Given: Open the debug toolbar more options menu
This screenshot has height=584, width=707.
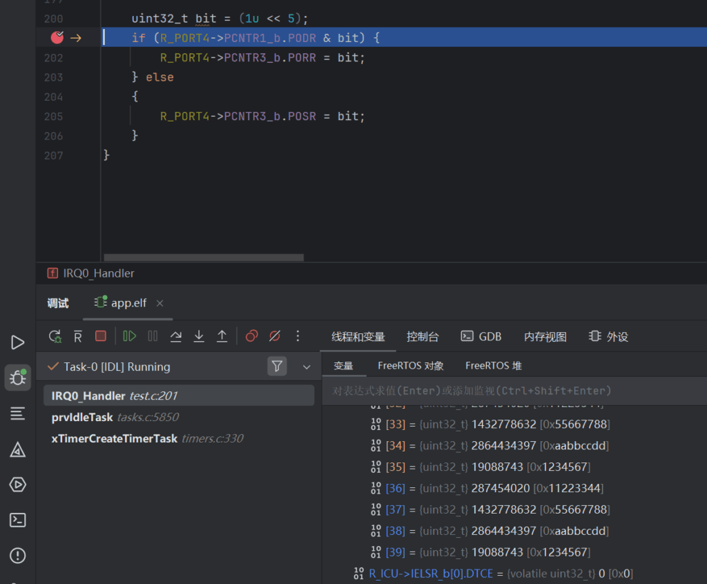Looking at the screenshot, I should click(x=298, y=336).
